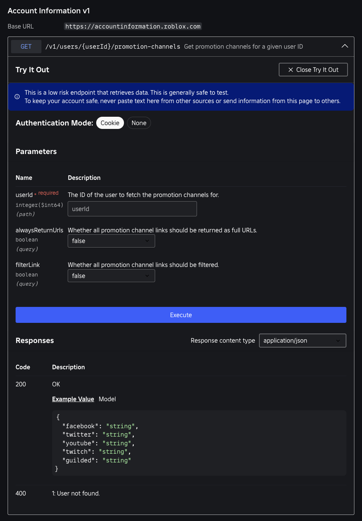Click the GET method badge
The width and height of the screenshot is (362, 521).
(x=26, y=46)
